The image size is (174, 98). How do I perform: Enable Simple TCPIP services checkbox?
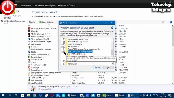pyautogui.click(x=64, y=49)
